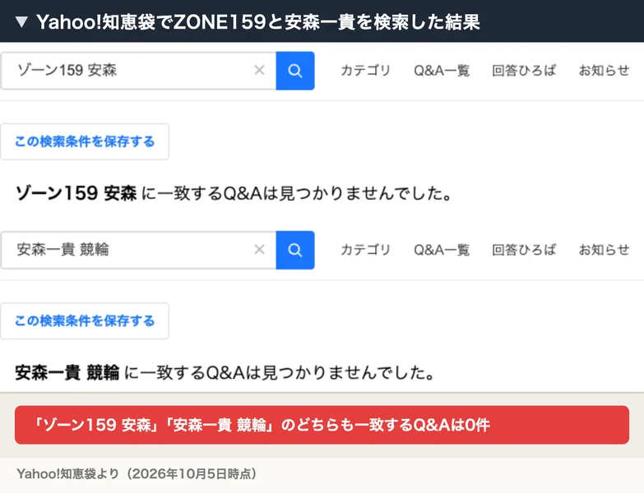The height and width of the screenshot is (493, 644).
Task: Open カテゴリ in the lower navigation
Action: click(365, 249)
